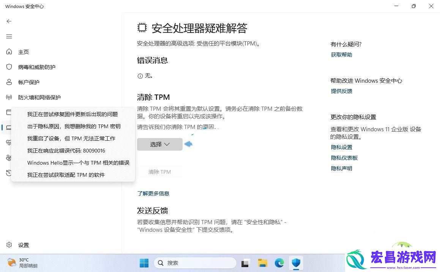Click the virus protection shield icon
The image size is (440, 272).
tap(9, 67)
